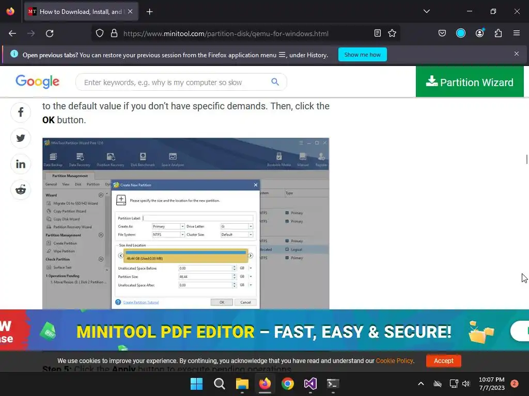
Task: Open Visual Studio from the taskbar
Action: 310,384
